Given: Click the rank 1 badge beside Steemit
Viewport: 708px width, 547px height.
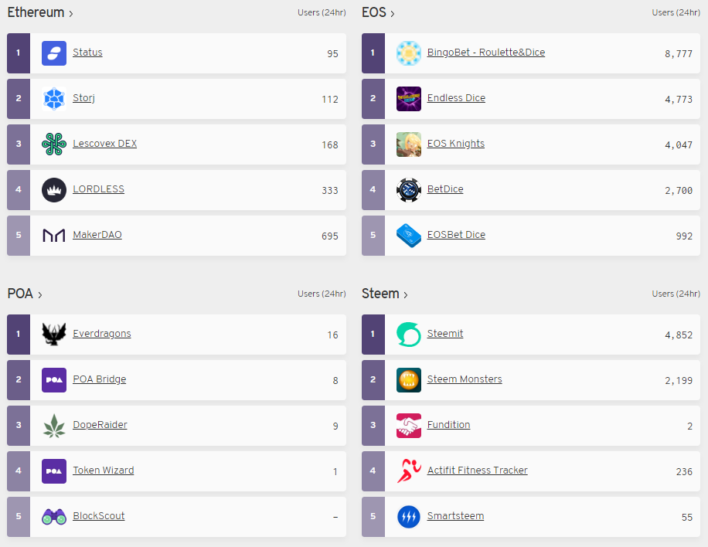Looking at the screenshot, I should (x=373, y=334).
